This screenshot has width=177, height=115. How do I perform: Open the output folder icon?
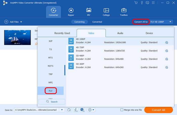coord(69,110)
